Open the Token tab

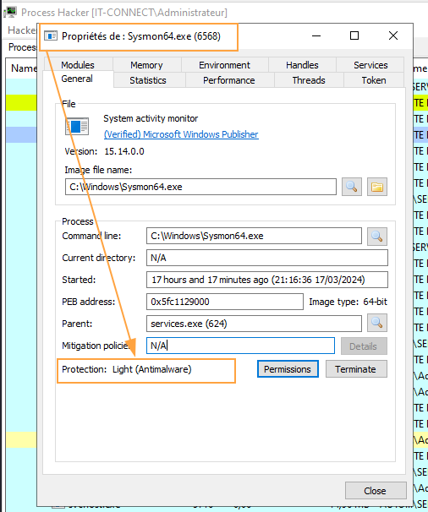point(374,80)
